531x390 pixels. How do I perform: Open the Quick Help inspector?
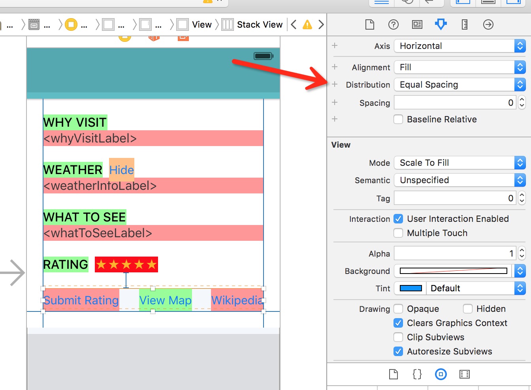tap(393, 24)
